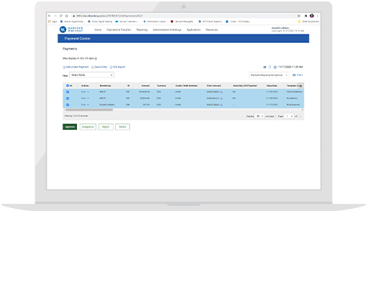Screen dimensions: 368x287
Task: Open the Home menu
Action: click(98, 30)
